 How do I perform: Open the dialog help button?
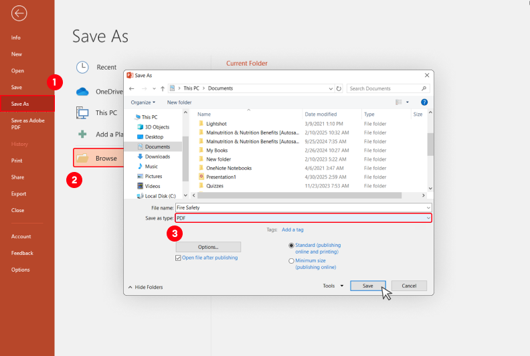click(424, 102)
